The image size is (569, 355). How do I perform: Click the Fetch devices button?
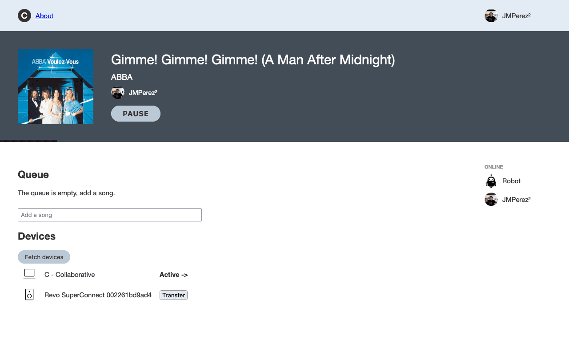pyautogui.click(x=44, y=257)
